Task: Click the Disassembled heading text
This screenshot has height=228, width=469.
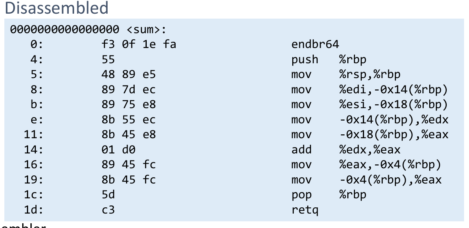Action: click(55, 8)
